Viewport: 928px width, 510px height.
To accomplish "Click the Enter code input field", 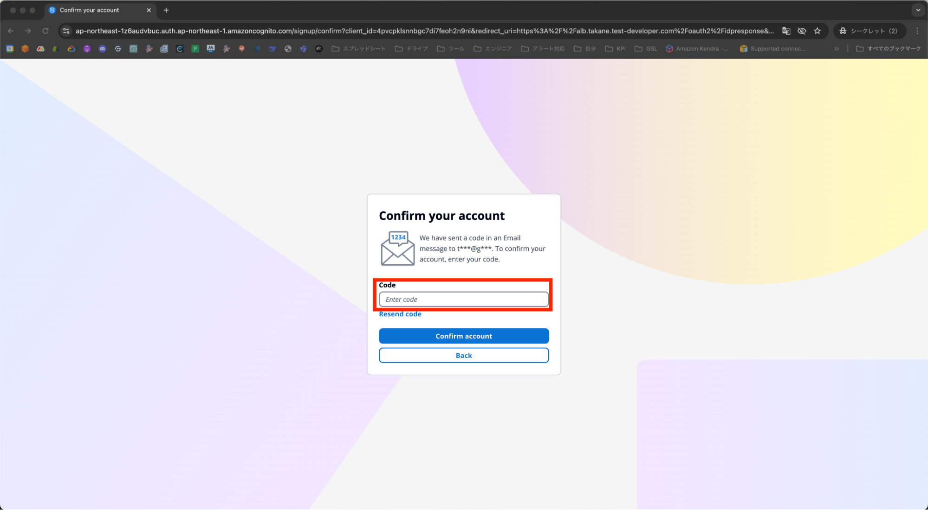I will (x=463, y=299).
